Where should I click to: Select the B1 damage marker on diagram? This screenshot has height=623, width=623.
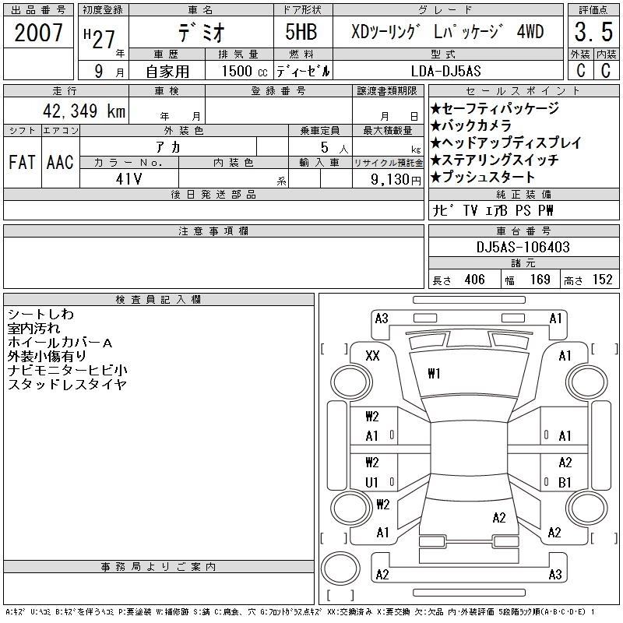click(x=565, y=482)
